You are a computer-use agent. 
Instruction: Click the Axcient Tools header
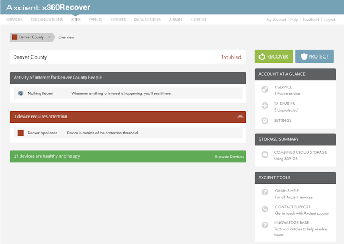coord(295,178)
